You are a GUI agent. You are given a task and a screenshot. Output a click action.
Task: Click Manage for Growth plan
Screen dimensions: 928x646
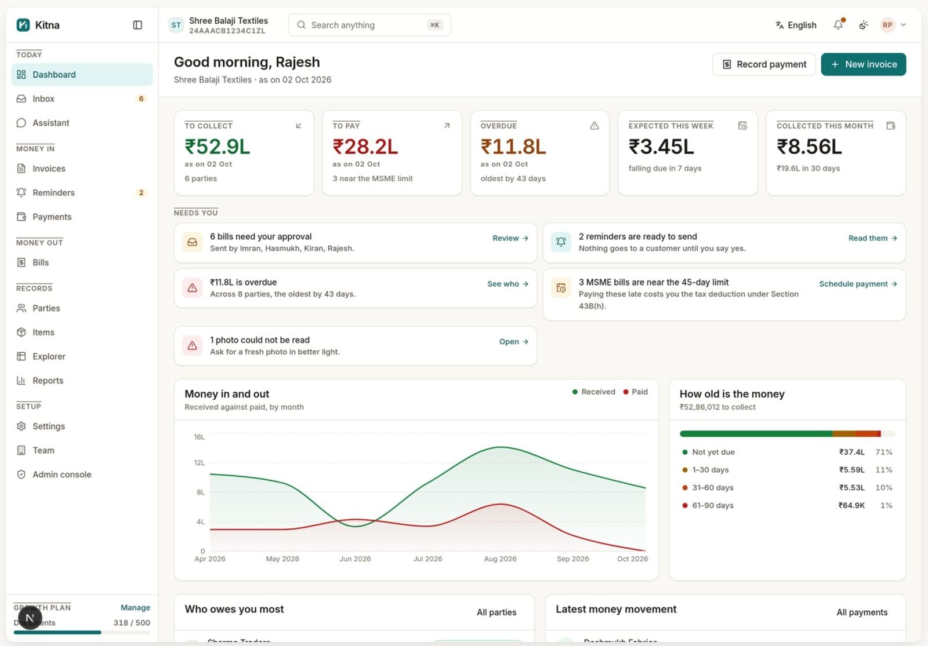point(135,608)
